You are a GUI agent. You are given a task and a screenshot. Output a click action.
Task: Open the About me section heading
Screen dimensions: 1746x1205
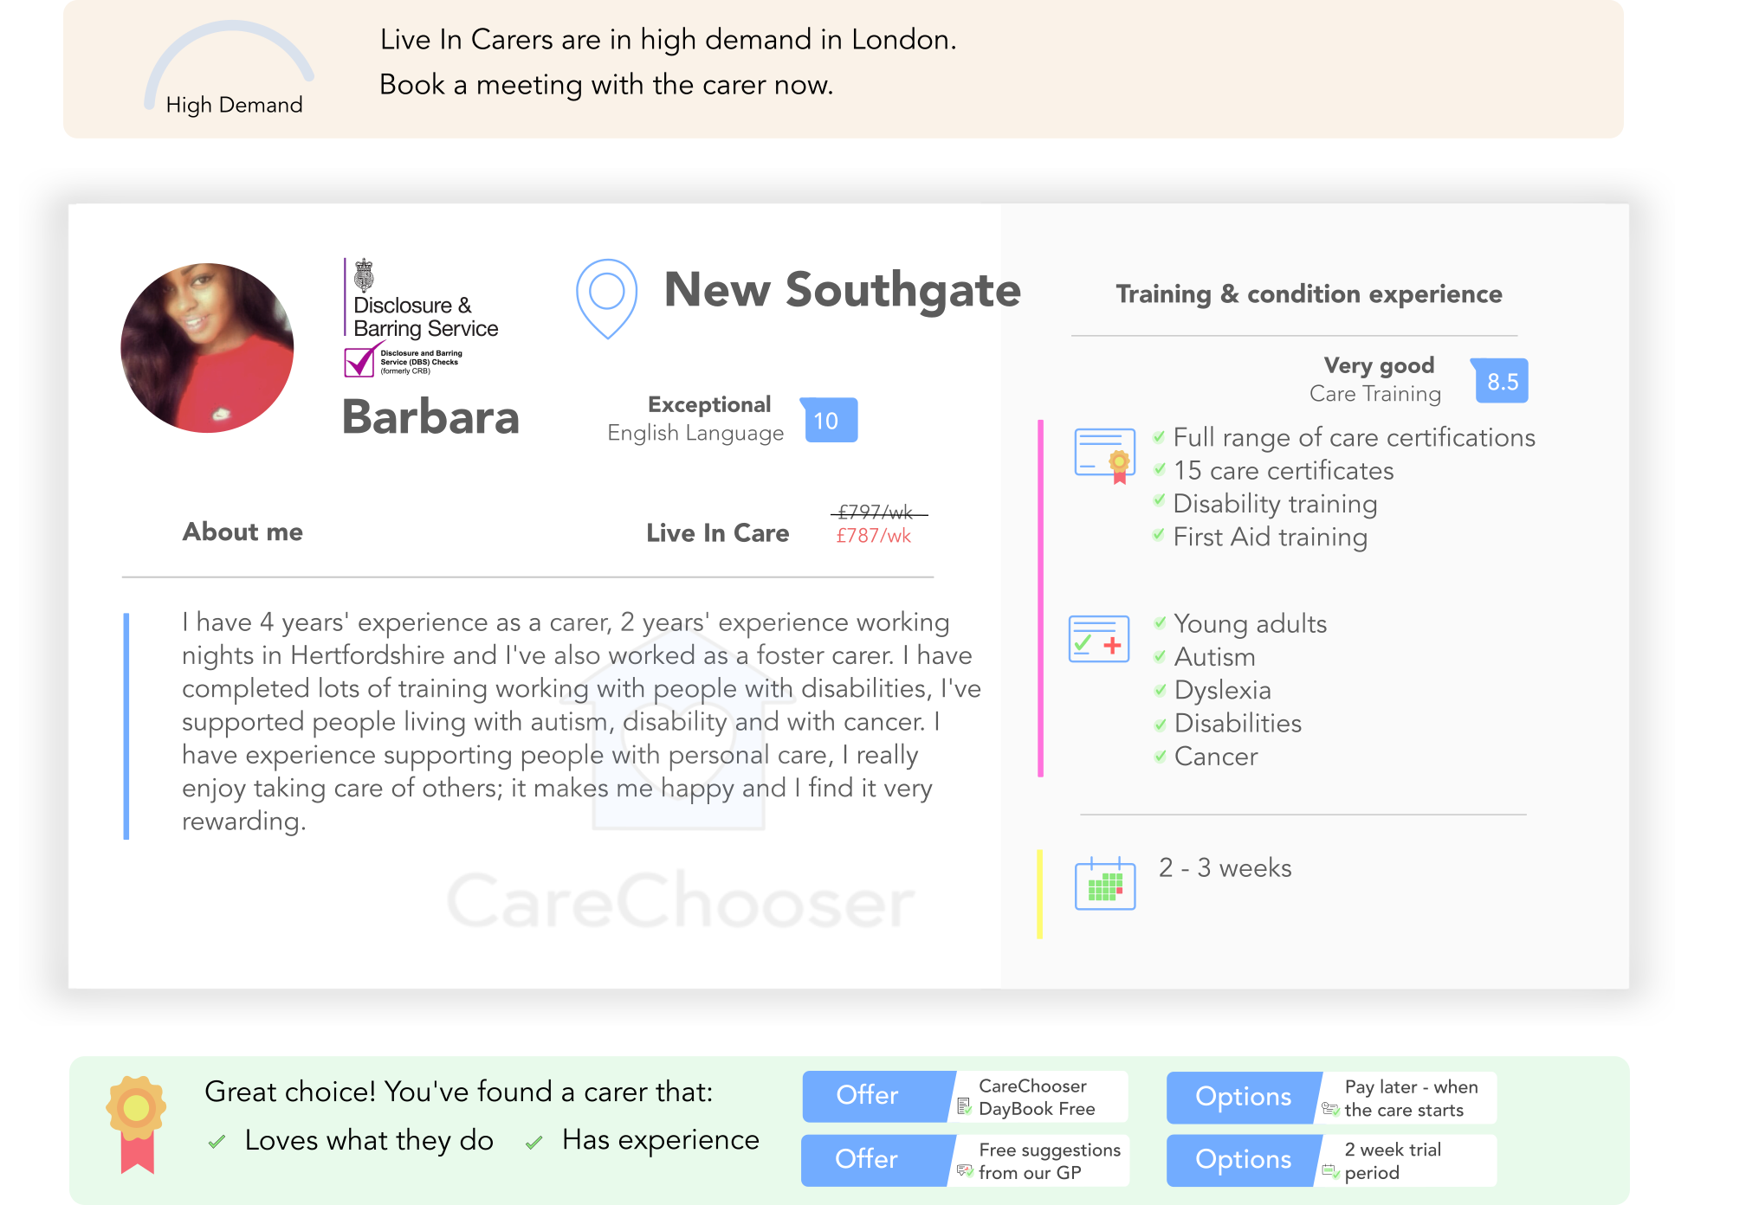242,532
